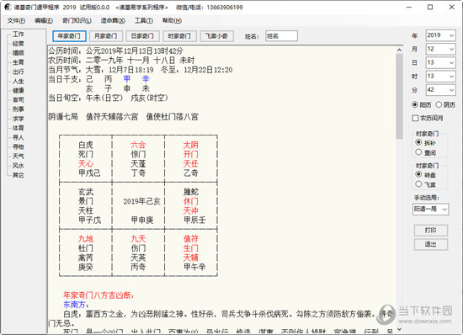Image resolution: width=463 pixels, height=335 pixels.
Task: Click the 打印 print button
Action: (431, 231)
